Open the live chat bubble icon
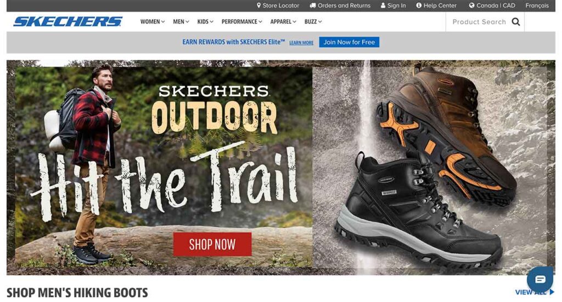This screenshot has width=562, height=302. [540, 279]
